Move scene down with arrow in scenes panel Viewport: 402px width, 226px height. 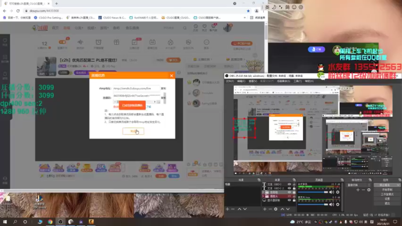[x=245, y=209]
